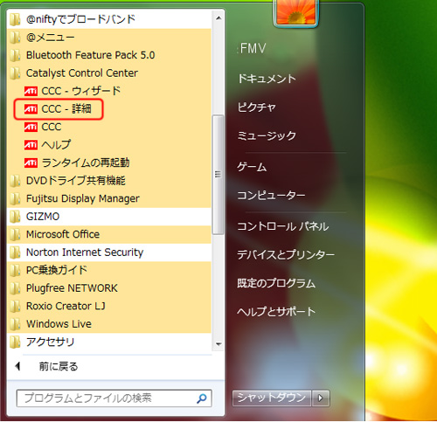This screenshot has height=422, width=437.
Task: Open the plain CCC entry
Action: pos(109,127)
